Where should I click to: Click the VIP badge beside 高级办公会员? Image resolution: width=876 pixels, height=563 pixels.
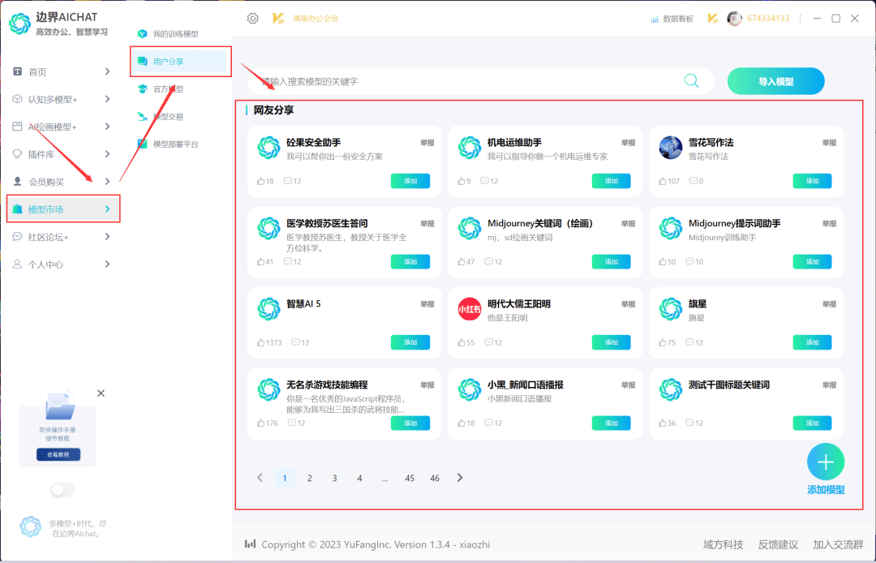tap(277, 19)
